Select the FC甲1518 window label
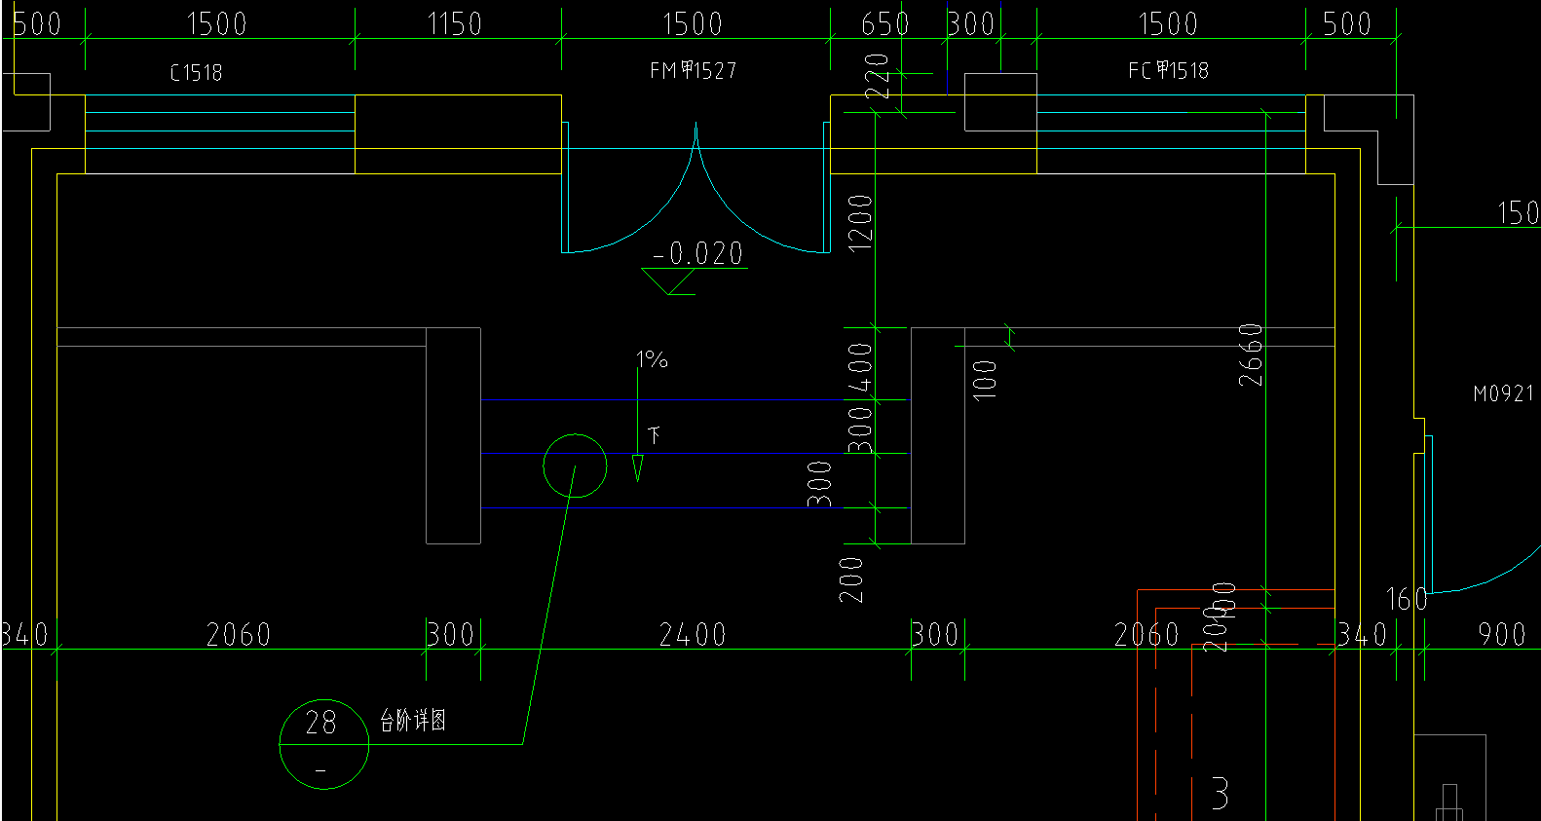The height and width of the screenshot is (821, 1541). [1168, 70]
